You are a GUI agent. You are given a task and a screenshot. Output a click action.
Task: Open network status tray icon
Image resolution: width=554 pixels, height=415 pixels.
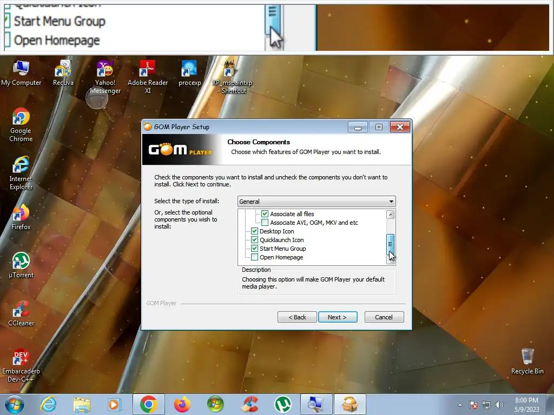point(486,405)
